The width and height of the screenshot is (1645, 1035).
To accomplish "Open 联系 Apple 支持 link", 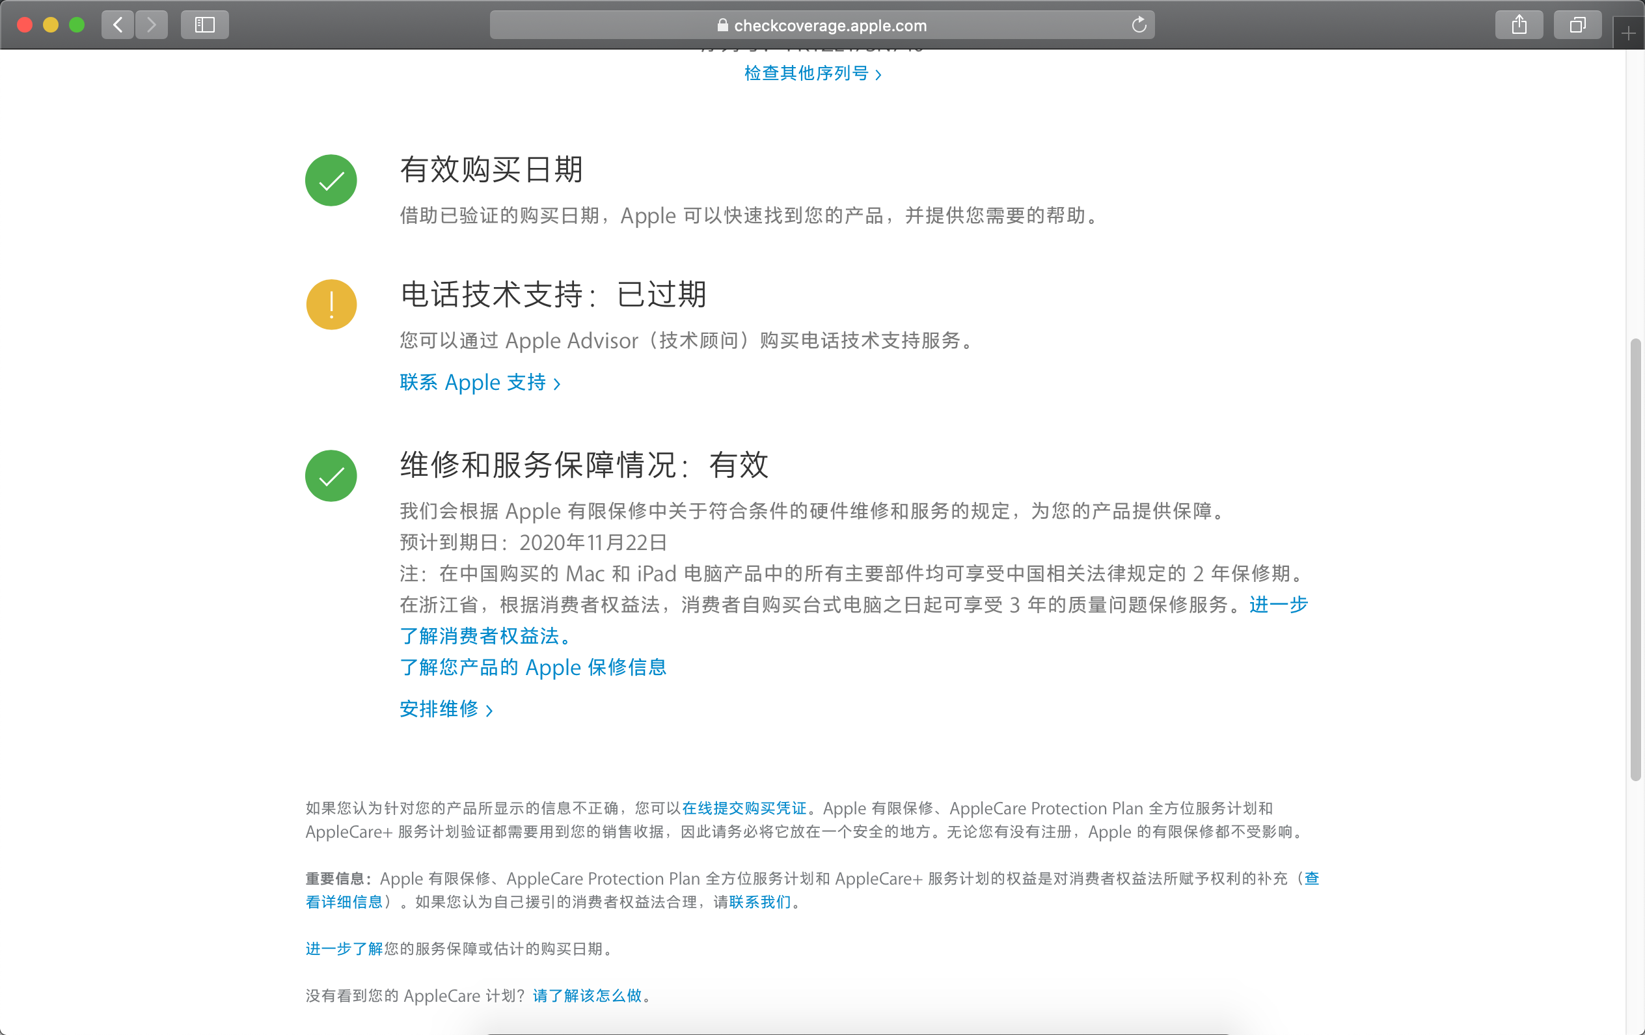I will pos(480,383).
